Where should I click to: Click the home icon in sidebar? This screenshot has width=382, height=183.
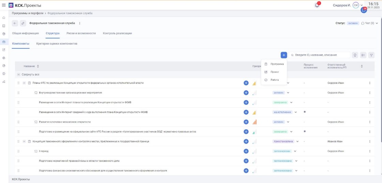click(x=4, y=18)
